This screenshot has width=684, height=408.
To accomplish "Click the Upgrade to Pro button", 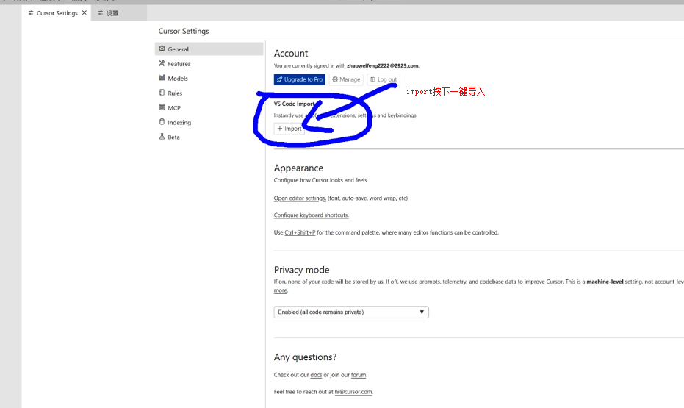I will (299, 79).
